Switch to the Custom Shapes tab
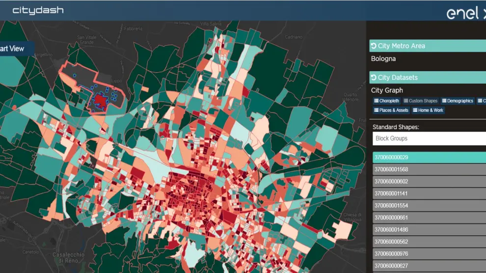 (420, 101)
